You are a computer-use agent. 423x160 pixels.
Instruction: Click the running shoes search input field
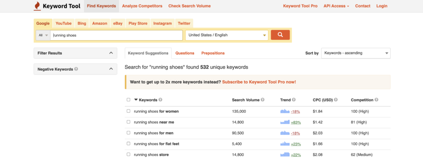[x=116, y=35]
